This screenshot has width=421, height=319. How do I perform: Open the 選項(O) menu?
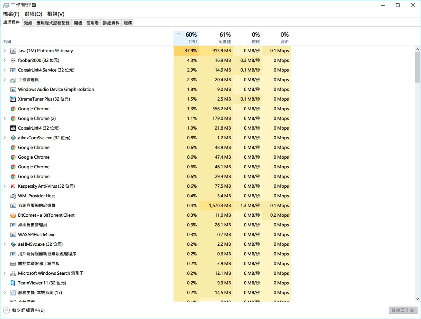click(33, 14)
